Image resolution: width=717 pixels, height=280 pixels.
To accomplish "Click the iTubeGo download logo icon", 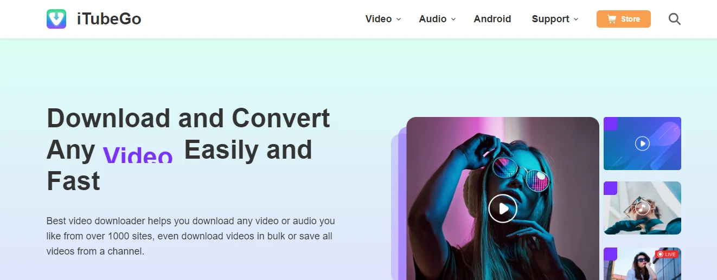I will point(56,19).
